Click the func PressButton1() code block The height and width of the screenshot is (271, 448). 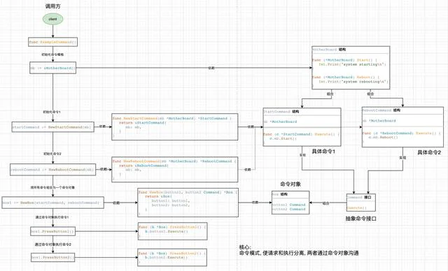pos(172,231)
